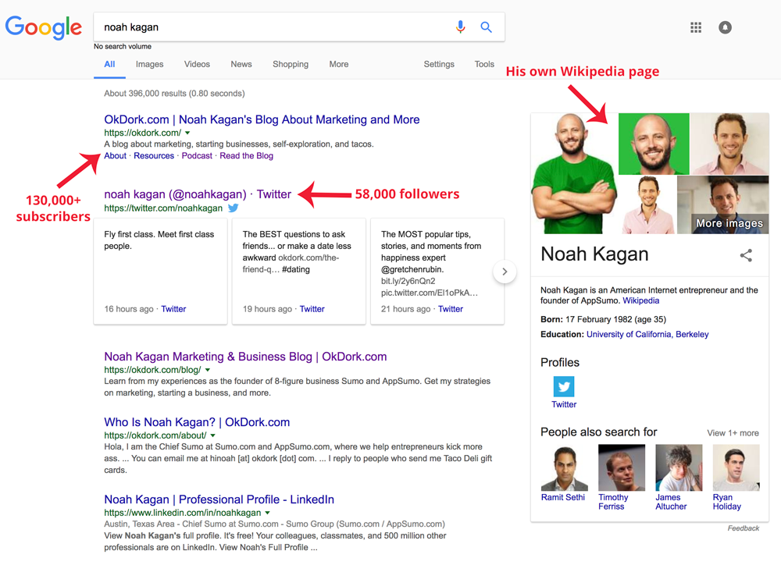Image resolution: width=781 pixels, height=565 pixels.
Task: Show next tweets with the carousel arrow
Action: (x=505, y=272)
